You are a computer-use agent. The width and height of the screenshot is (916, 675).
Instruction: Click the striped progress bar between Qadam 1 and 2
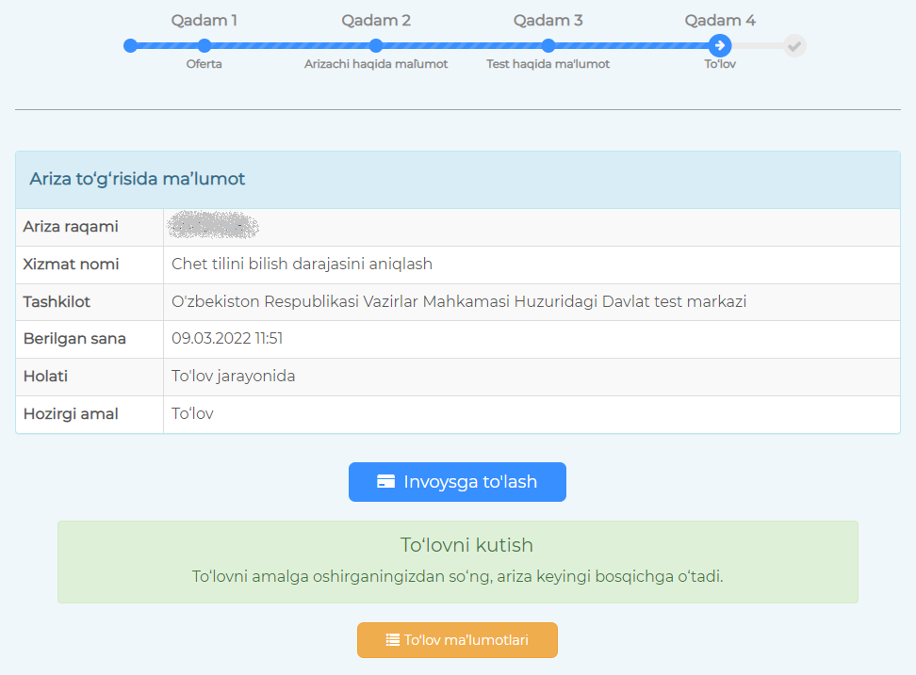coord(290,45)
